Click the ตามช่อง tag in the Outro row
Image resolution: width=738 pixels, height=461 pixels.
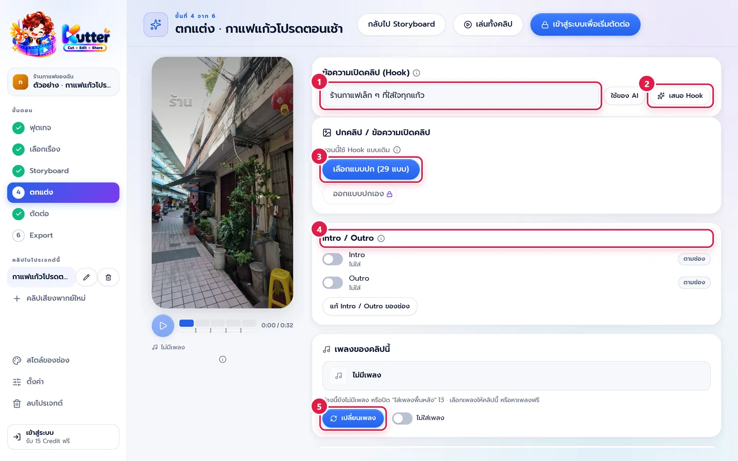pos(694,283)
